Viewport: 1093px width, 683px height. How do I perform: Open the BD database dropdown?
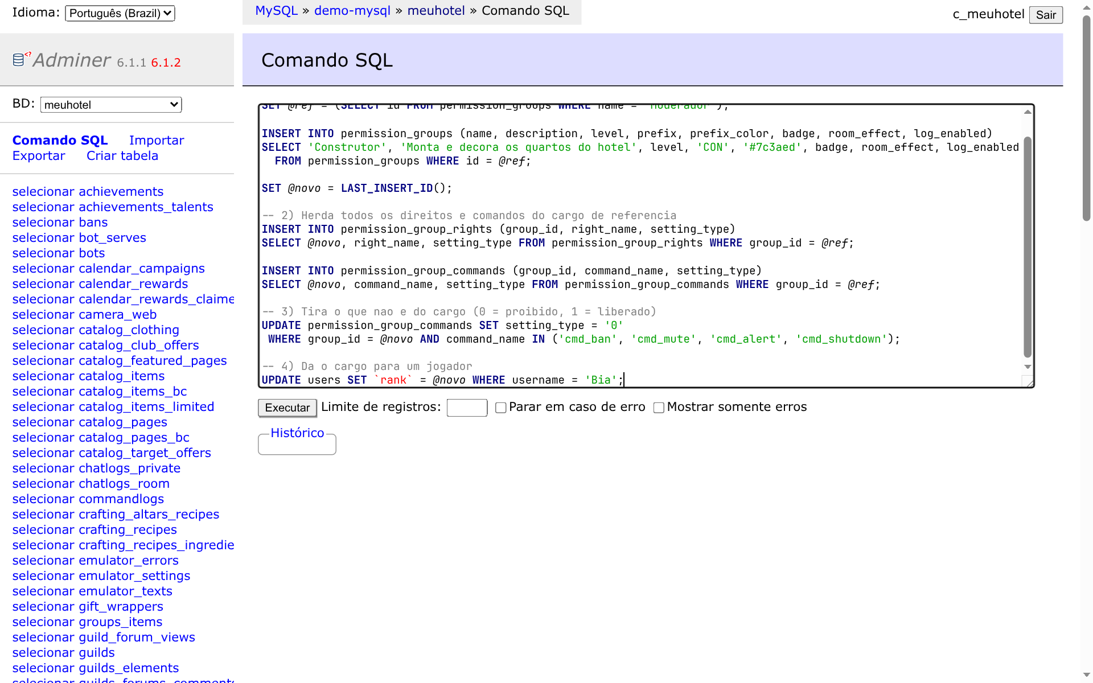point(111,105)
